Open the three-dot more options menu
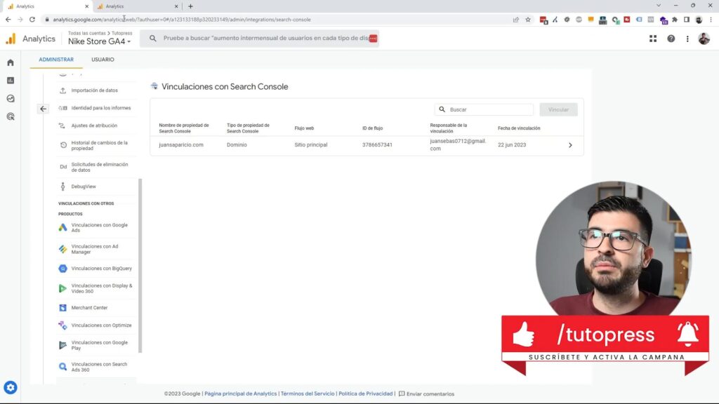The image size is (719, 404). (687, 39)
